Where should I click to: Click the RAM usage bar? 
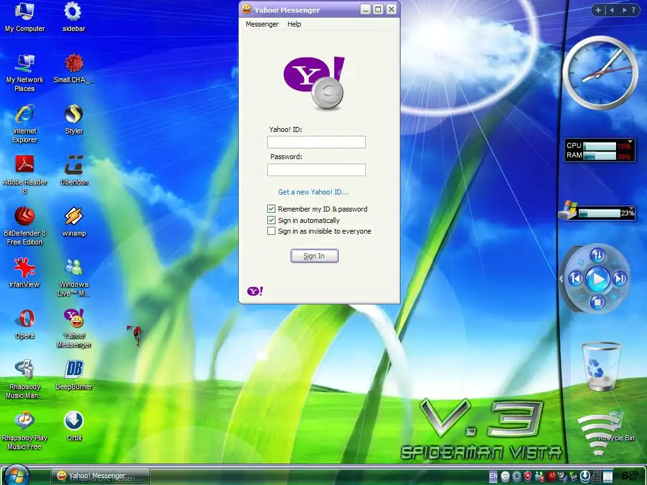pyautogui.click(x=600, y=155)
